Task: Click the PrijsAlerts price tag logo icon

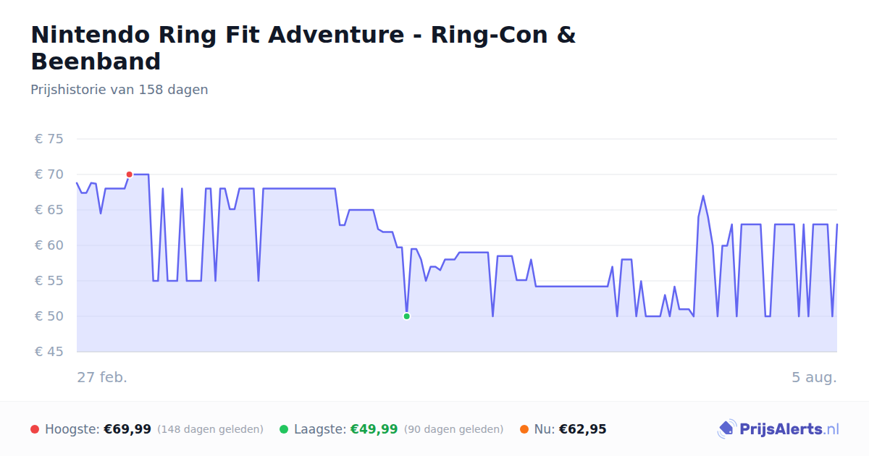Action: (726, 429)
